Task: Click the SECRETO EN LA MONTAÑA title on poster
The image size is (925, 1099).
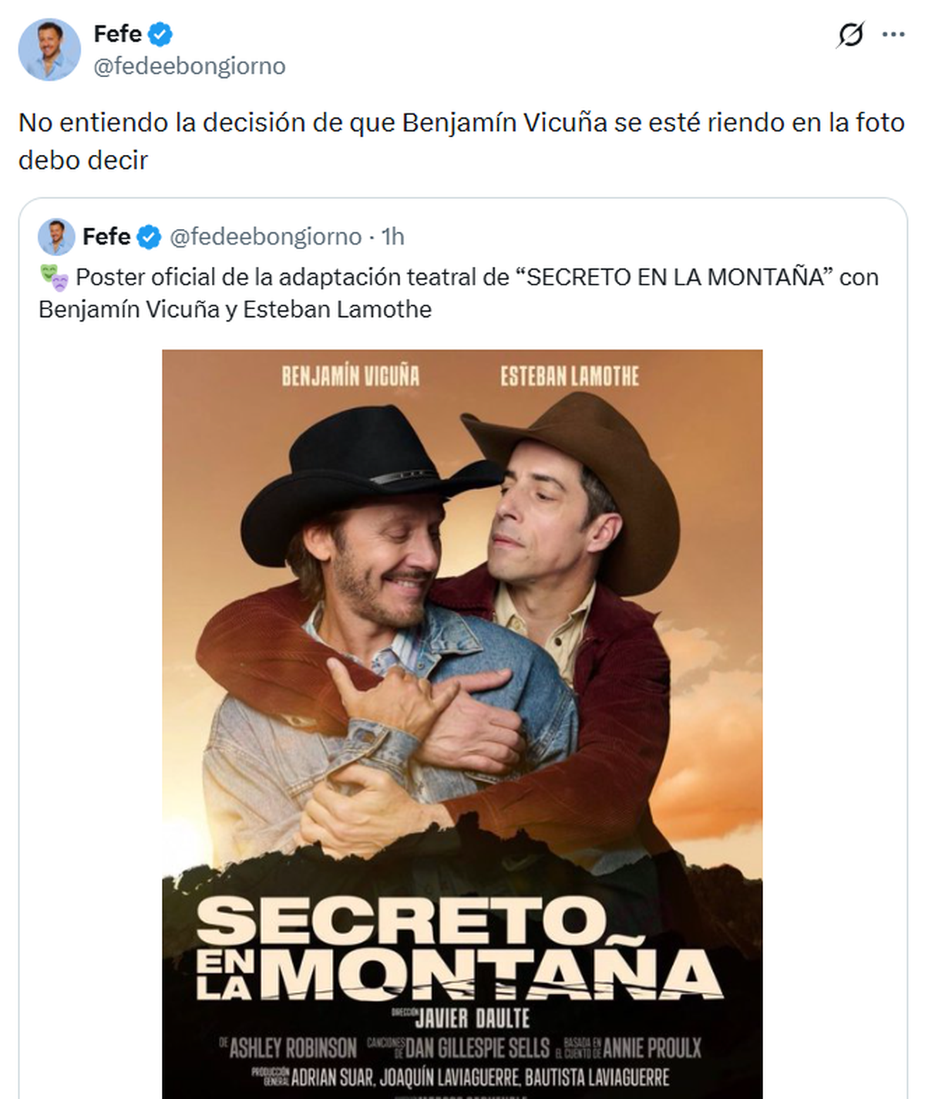Action: tap(459, 949)
